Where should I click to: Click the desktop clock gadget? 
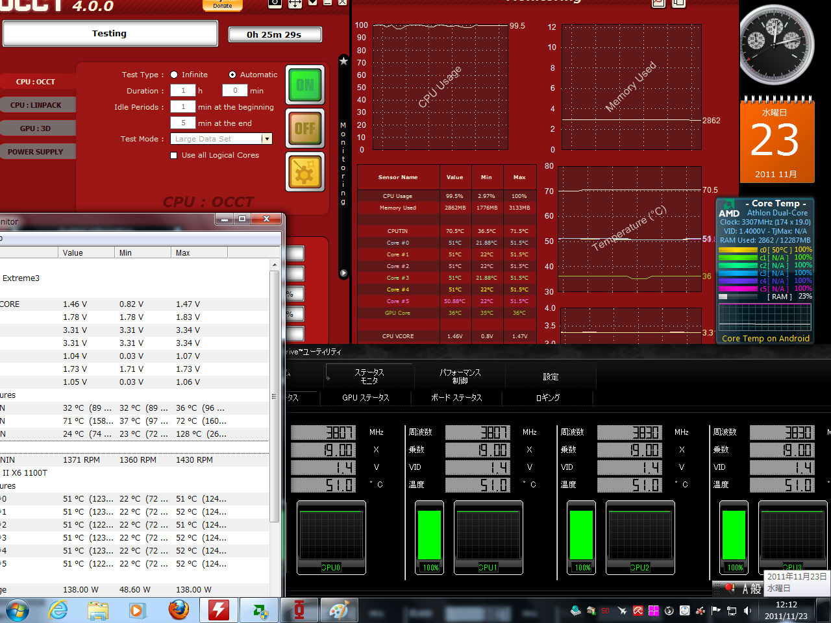pos(776,45)
